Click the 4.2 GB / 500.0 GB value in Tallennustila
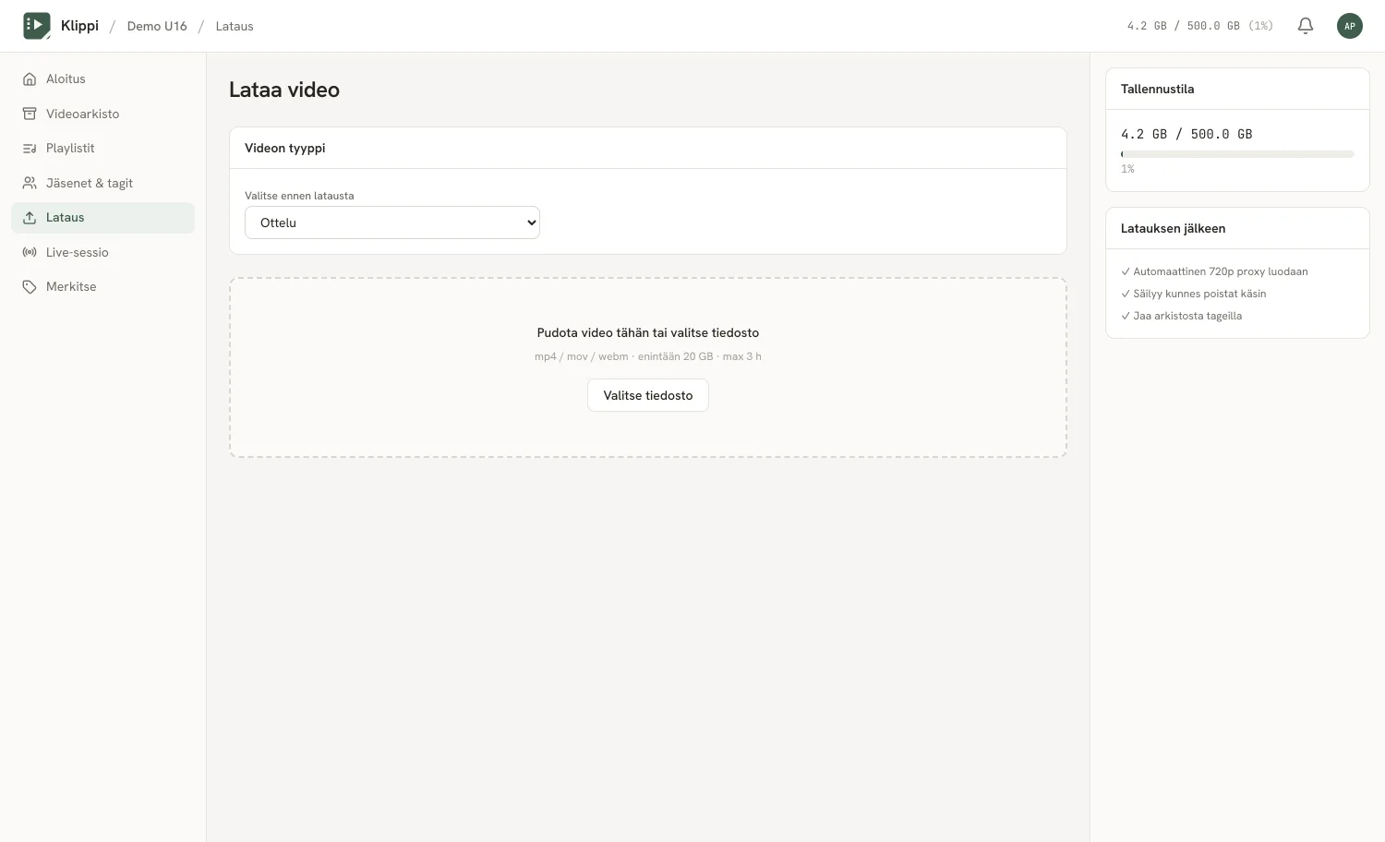The height and width of the screenshot is (842, 1385). (x=1186, y=134)
